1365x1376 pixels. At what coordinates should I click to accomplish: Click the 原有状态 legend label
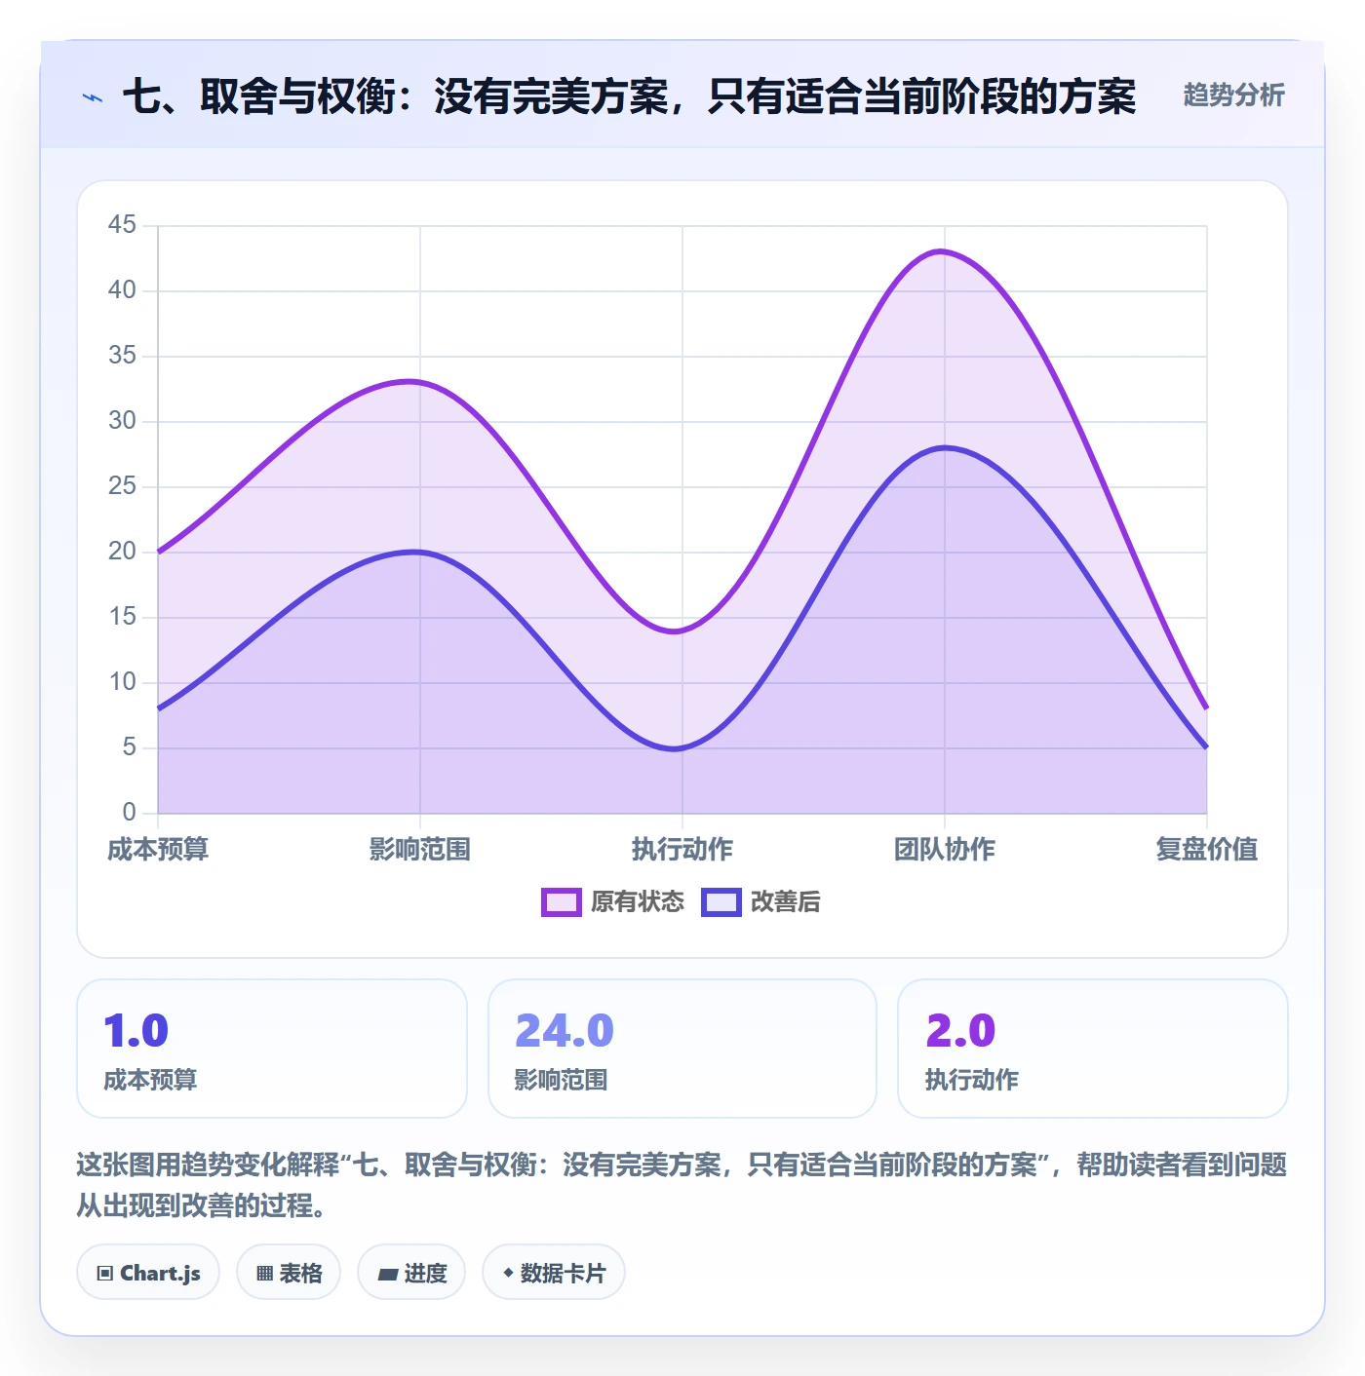tap(638, 902)
